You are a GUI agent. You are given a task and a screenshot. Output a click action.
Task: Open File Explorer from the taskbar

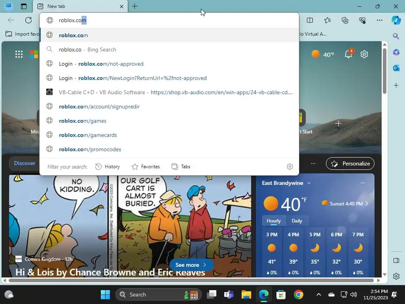246,294
